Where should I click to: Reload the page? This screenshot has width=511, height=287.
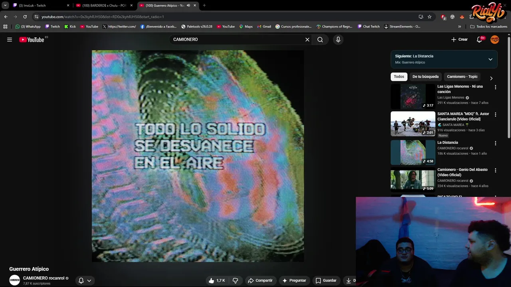click(25, 17)
